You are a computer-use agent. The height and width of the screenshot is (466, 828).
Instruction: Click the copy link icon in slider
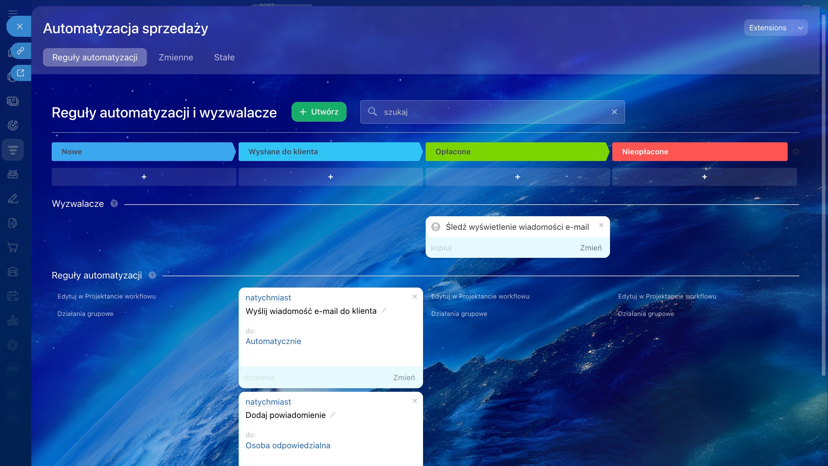20,51
